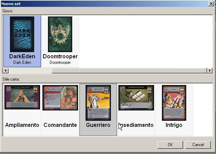Click the Intrigo label text
Screen dimensions: 216x154
click(x=174, y=125)
